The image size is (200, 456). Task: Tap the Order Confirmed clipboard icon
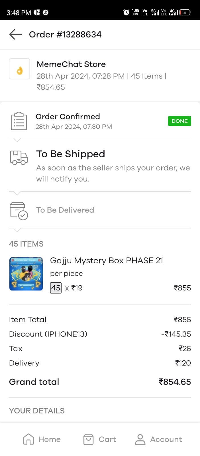[x=19, y=121]
